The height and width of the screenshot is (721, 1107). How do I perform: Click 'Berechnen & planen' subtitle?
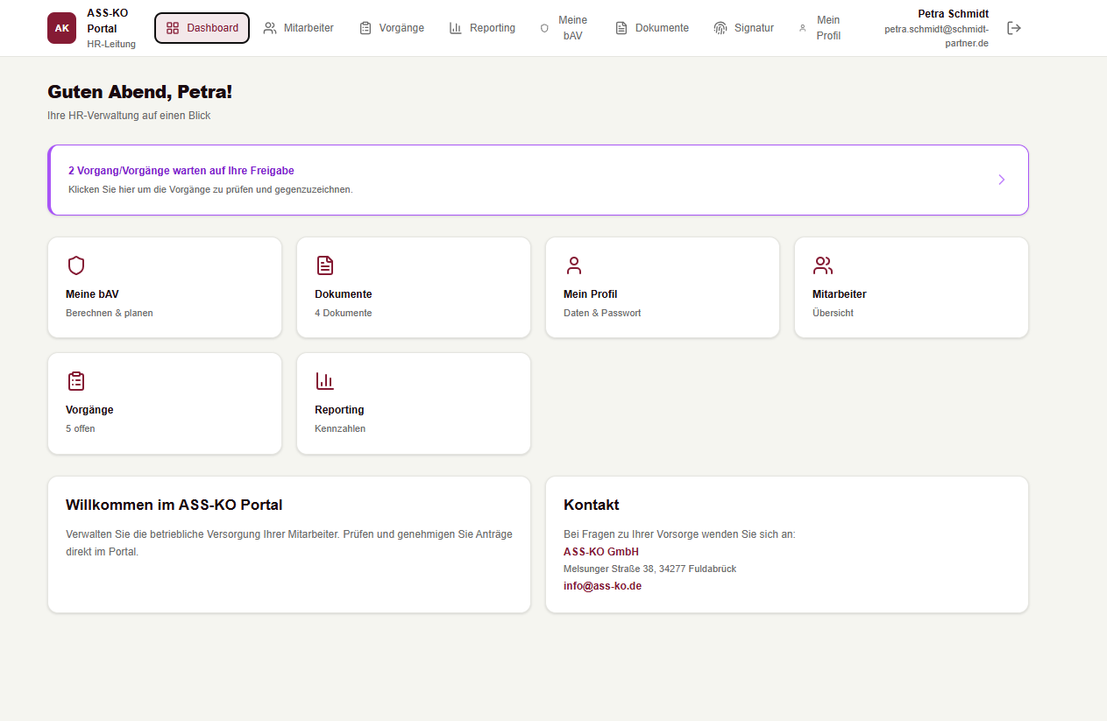[110, 313]
